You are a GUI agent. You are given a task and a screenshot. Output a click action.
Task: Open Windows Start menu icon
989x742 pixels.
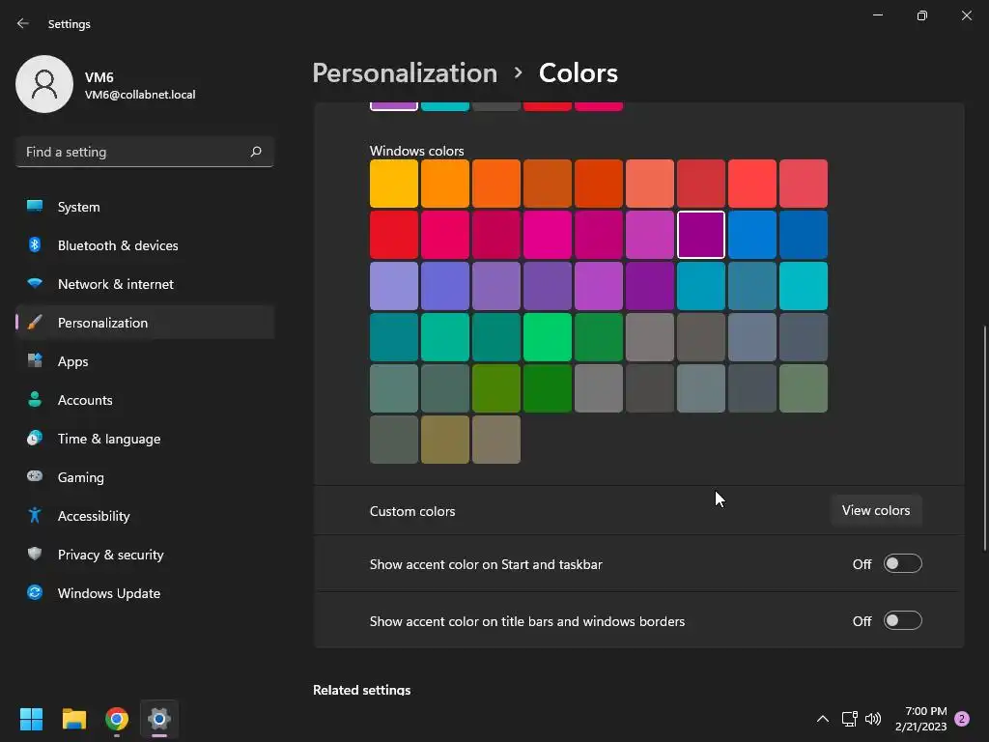31,719
